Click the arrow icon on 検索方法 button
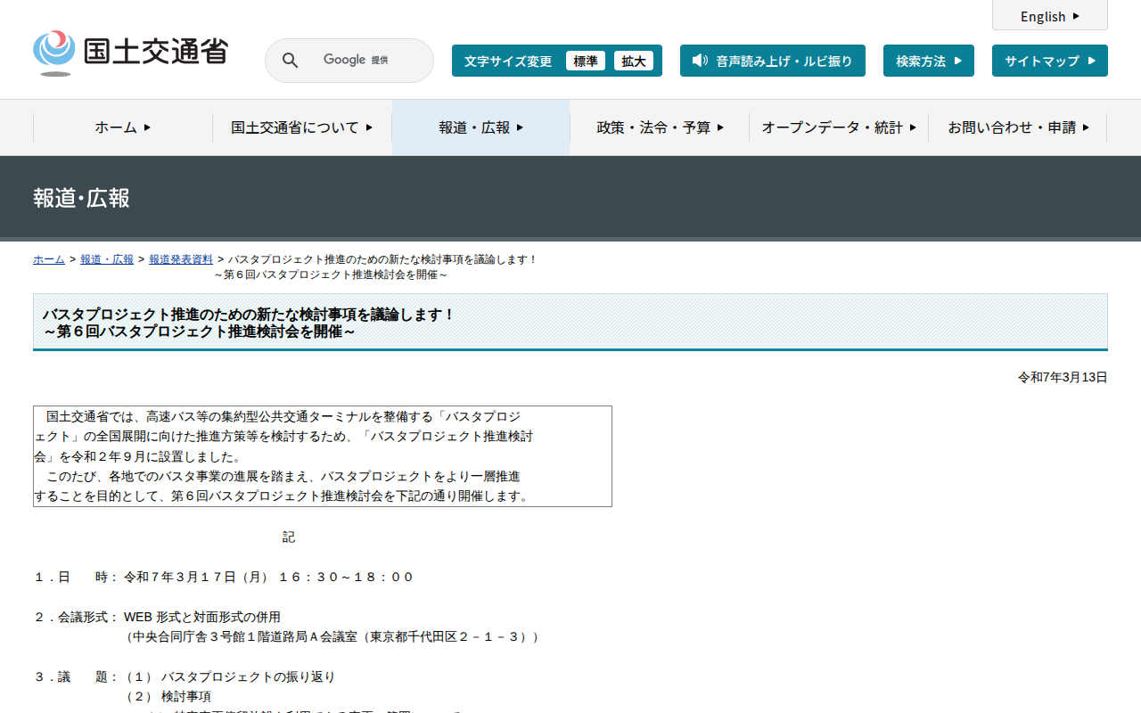1141x713 pixels. coord(958,61)
